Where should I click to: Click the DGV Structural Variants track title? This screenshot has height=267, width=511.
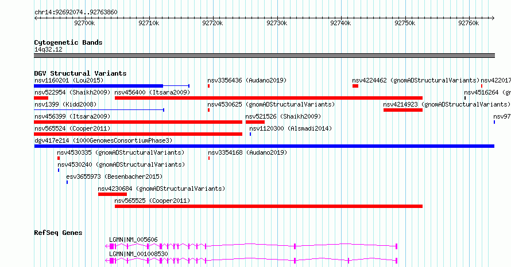[80, 73]
